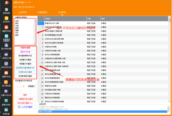
Task: Select the 'V领' entry in filter list
Action: point(16,33)
